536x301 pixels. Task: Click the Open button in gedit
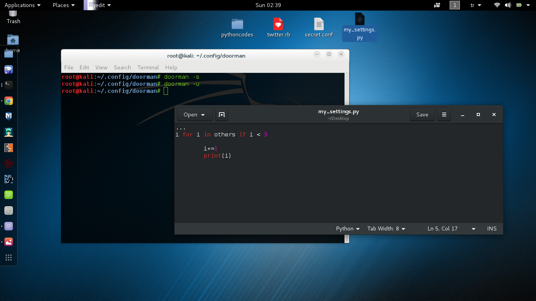click(195, 114)
